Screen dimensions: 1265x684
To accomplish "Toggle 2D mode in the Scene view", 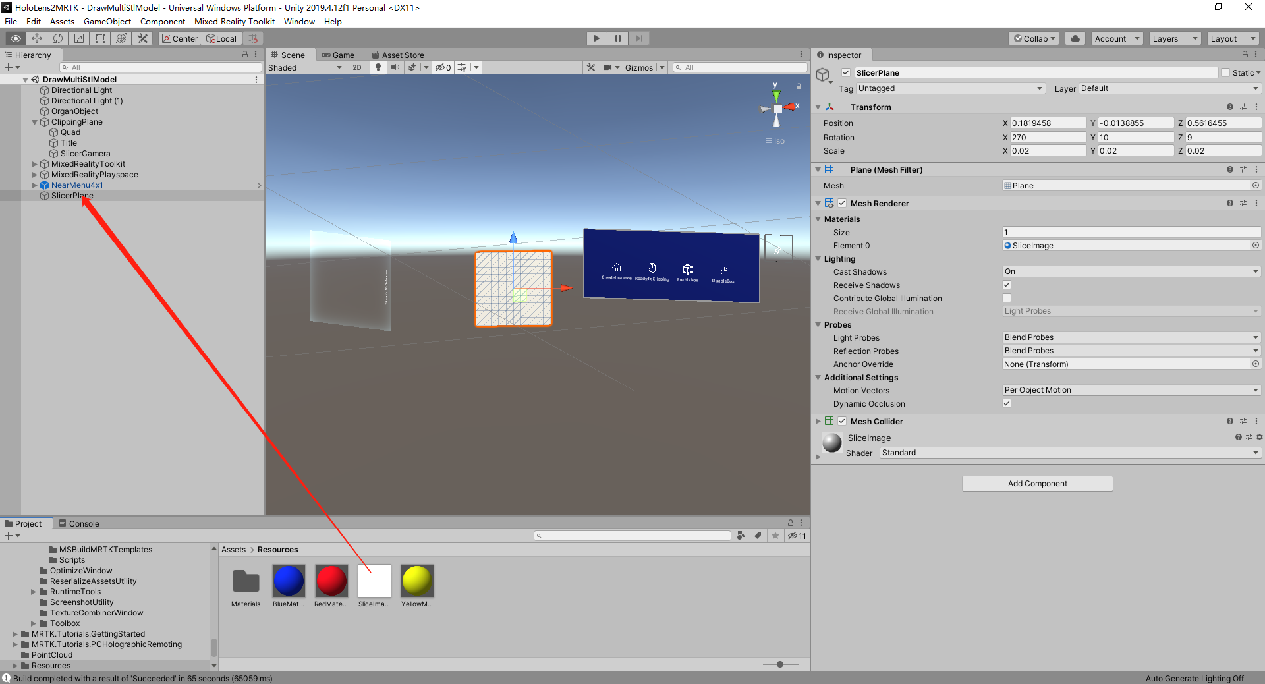I will click(356, 67).
